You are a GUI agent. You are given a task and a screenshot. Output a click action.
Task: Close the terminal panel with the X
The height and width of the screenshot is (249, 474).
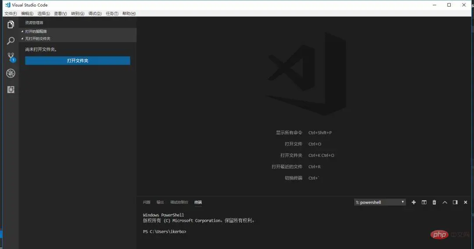tap(465, 202)
